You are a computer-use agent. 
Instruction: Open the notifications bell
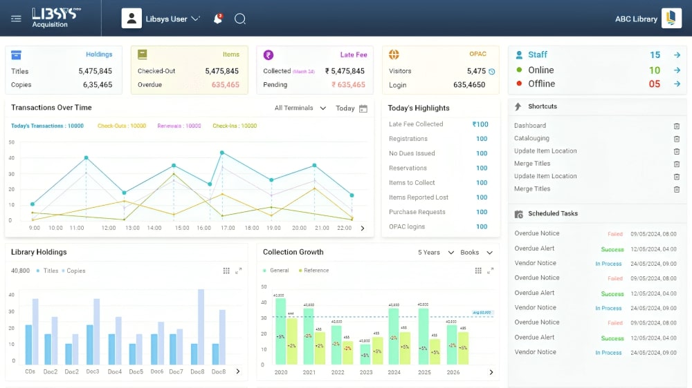[218, 19]
